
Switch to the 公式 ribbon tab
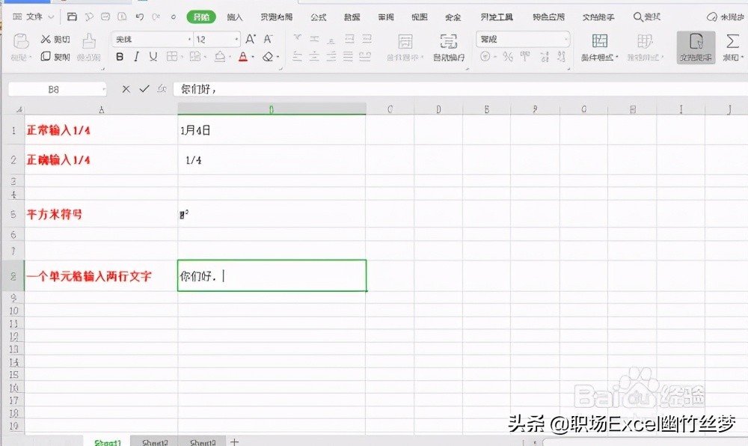tap(320, 16)
